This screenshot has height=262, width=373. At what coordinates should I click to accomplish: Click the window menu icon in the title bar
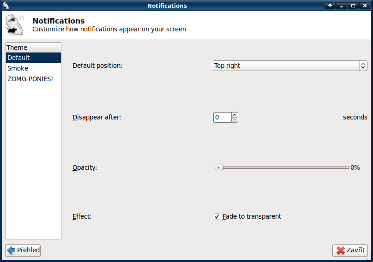point(6,6)
